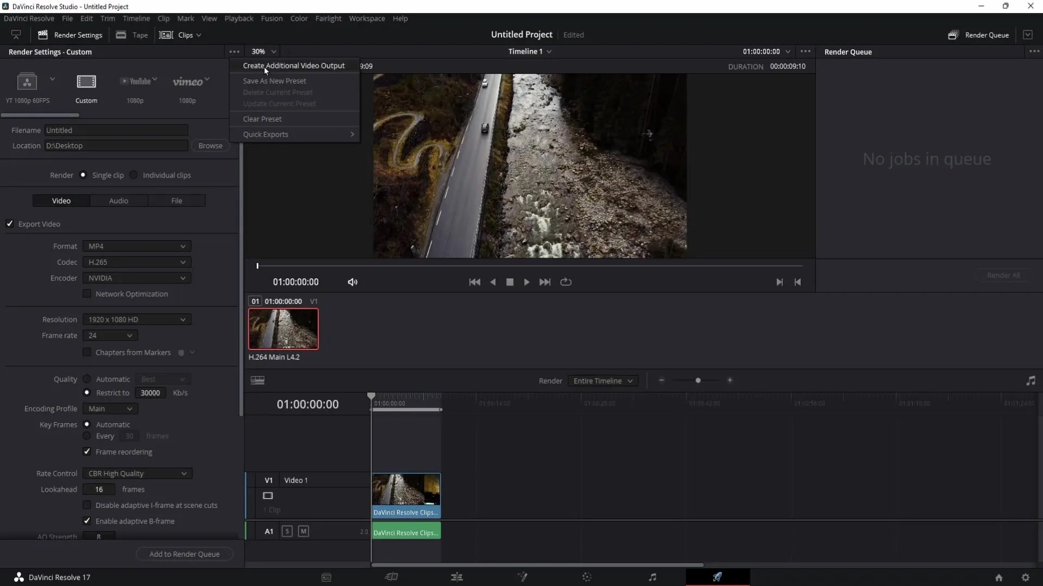Open Project Settings gear icon
This screenshot has width=1043, height=586.
[x=1026, y=578]
